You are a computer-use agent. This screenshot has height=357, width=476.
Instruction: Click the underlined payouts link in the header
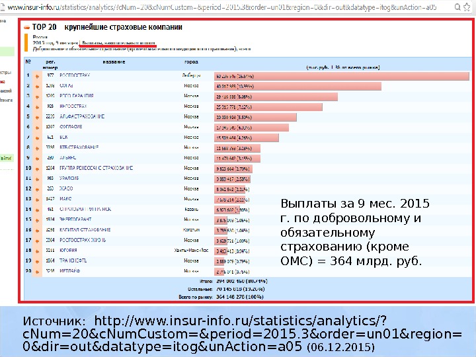pyautogui.click(x=118, y=43)
